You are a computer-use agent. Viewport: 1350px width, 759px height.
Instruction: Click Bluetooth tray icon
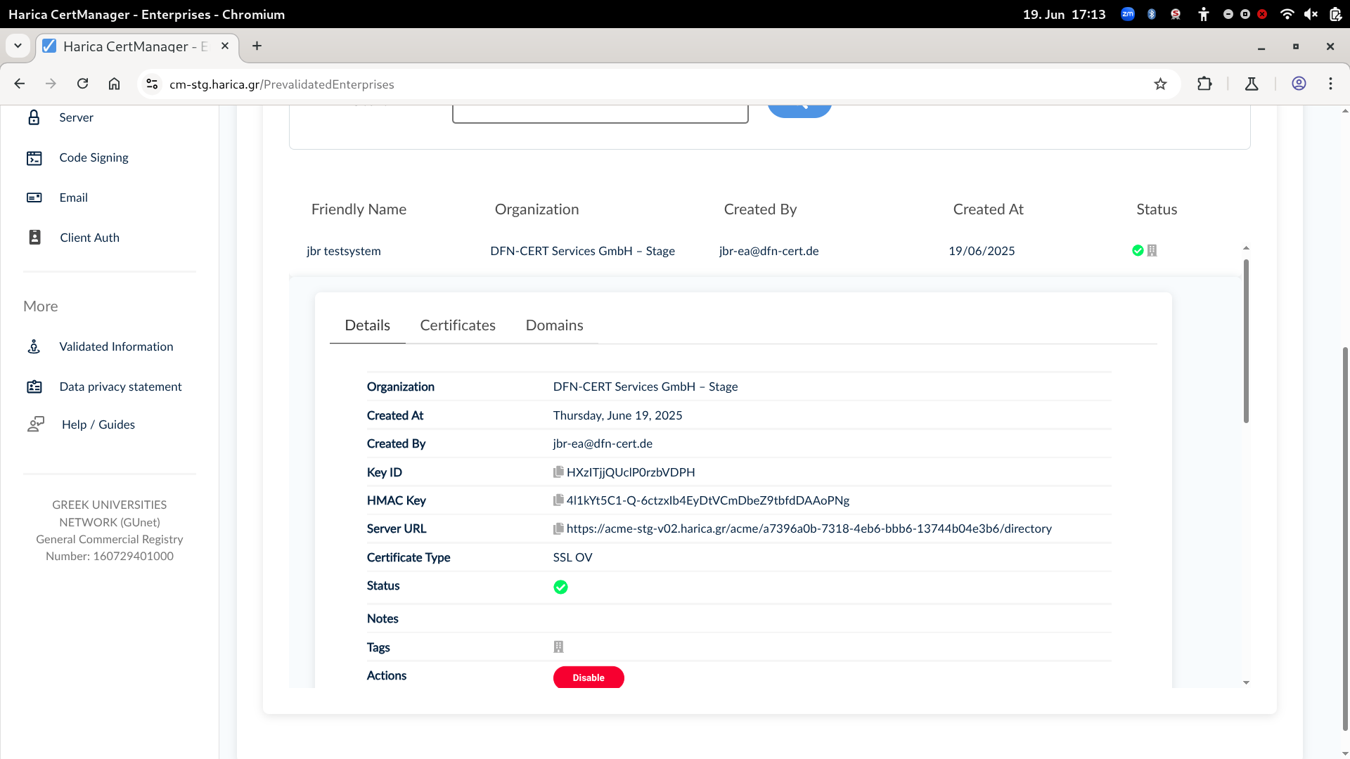1152,14
